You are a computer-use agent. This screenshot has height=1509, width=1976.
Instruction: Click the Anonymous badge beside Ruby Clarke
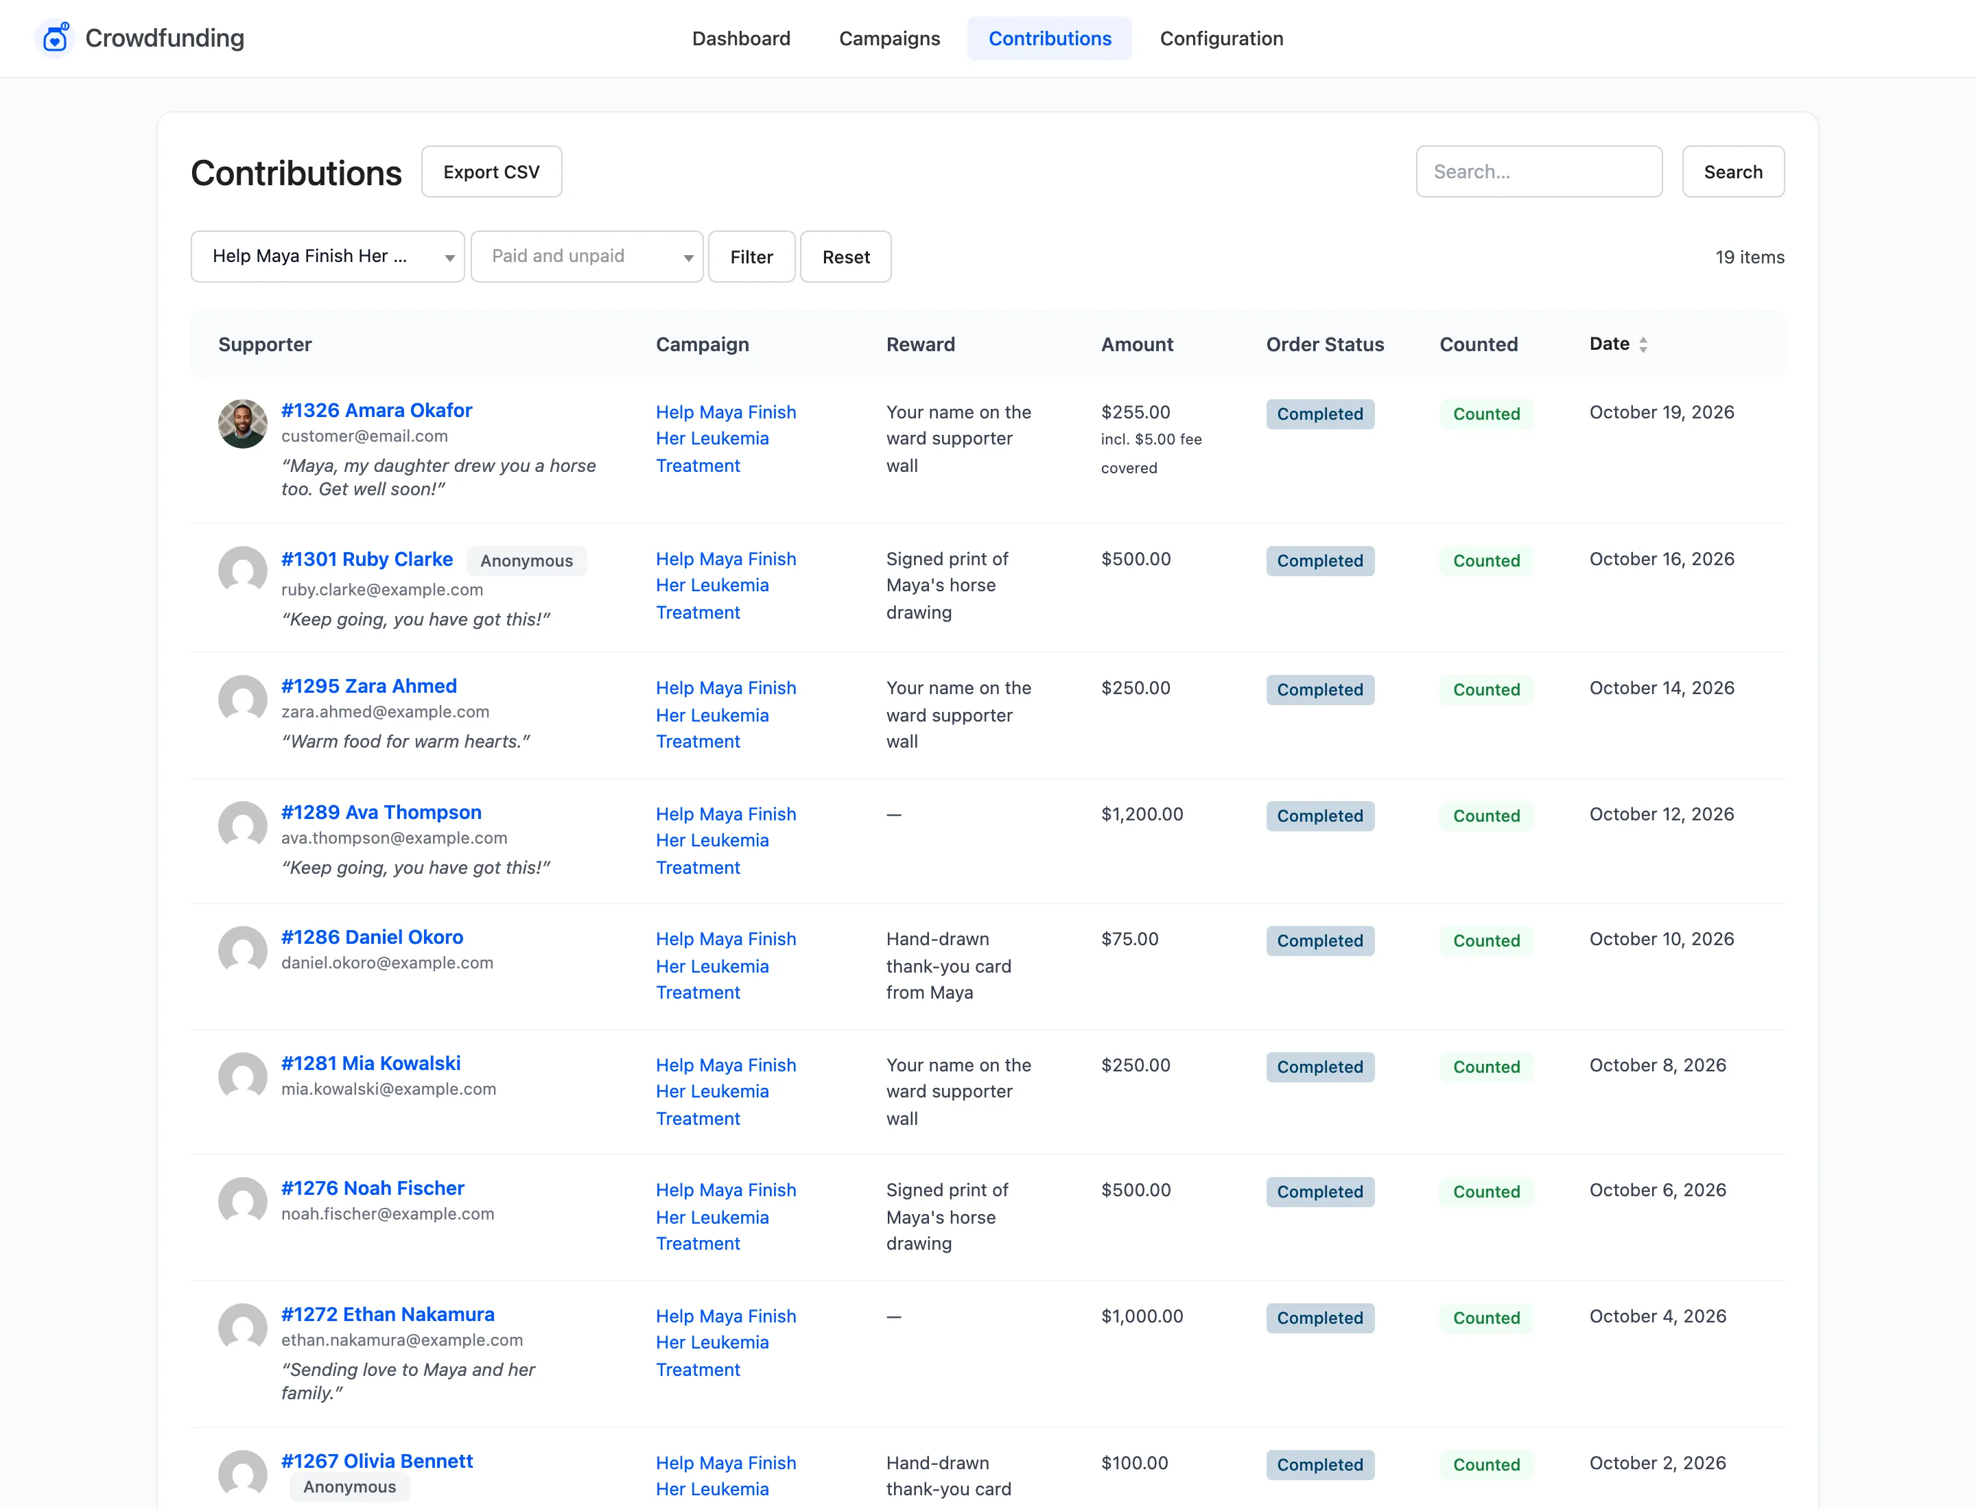click(526, 560)
